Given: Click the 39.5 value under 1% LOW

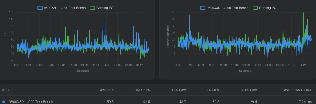Looking at the screenshot, I should point(216,102).
